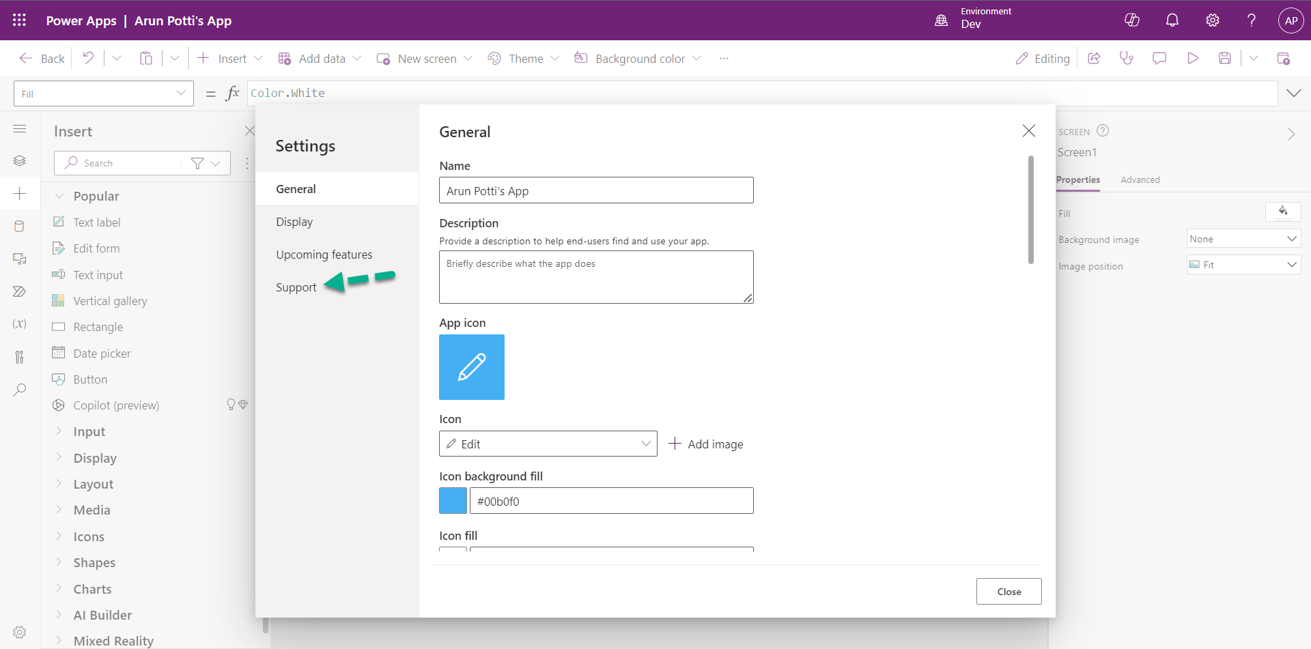1311x649 pixels.
Task: Open the Media panel in the sidebar
Action: pyautogui.click(x=20, y=259)
